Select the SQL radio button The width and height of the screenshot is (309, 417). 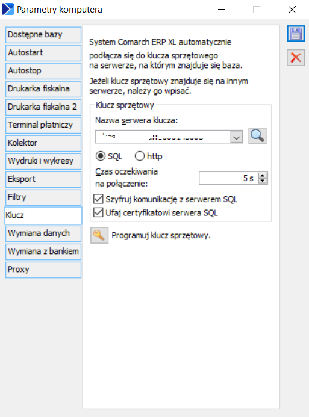(x=101, y=156)
